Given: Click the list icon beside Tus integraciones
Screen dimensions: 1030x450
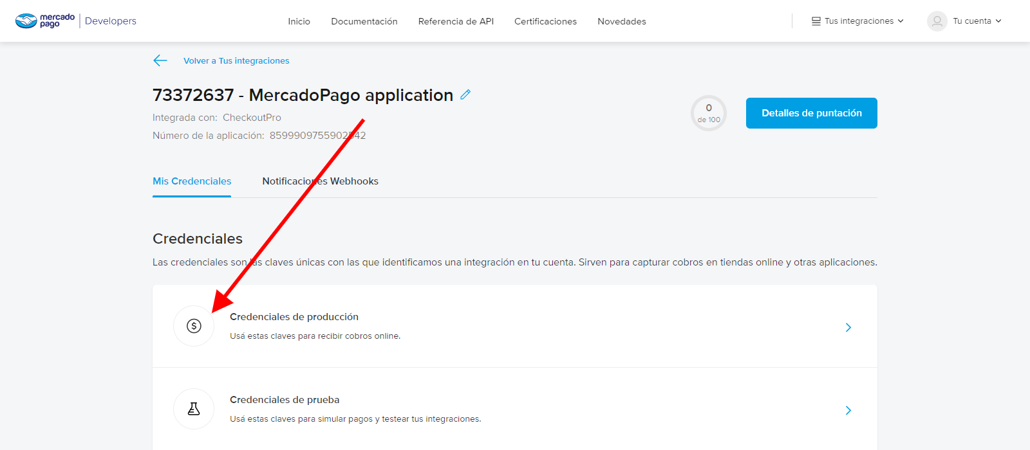Looking at the screenshot, I should pos(816,21).
